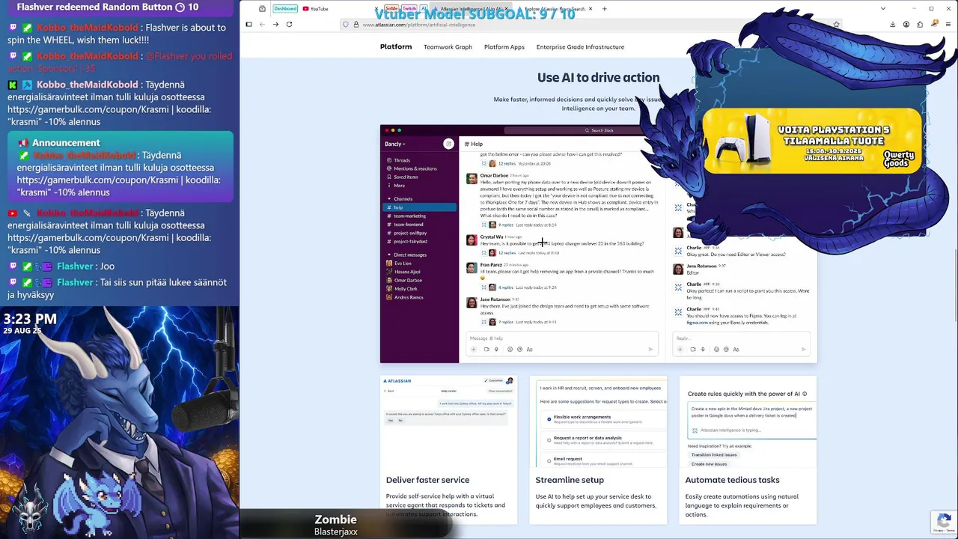Viewport: 958px width, 539px height.
Task: Close the Explore Atlassian Rovo Search tab
Action: (x=591, y=9)
